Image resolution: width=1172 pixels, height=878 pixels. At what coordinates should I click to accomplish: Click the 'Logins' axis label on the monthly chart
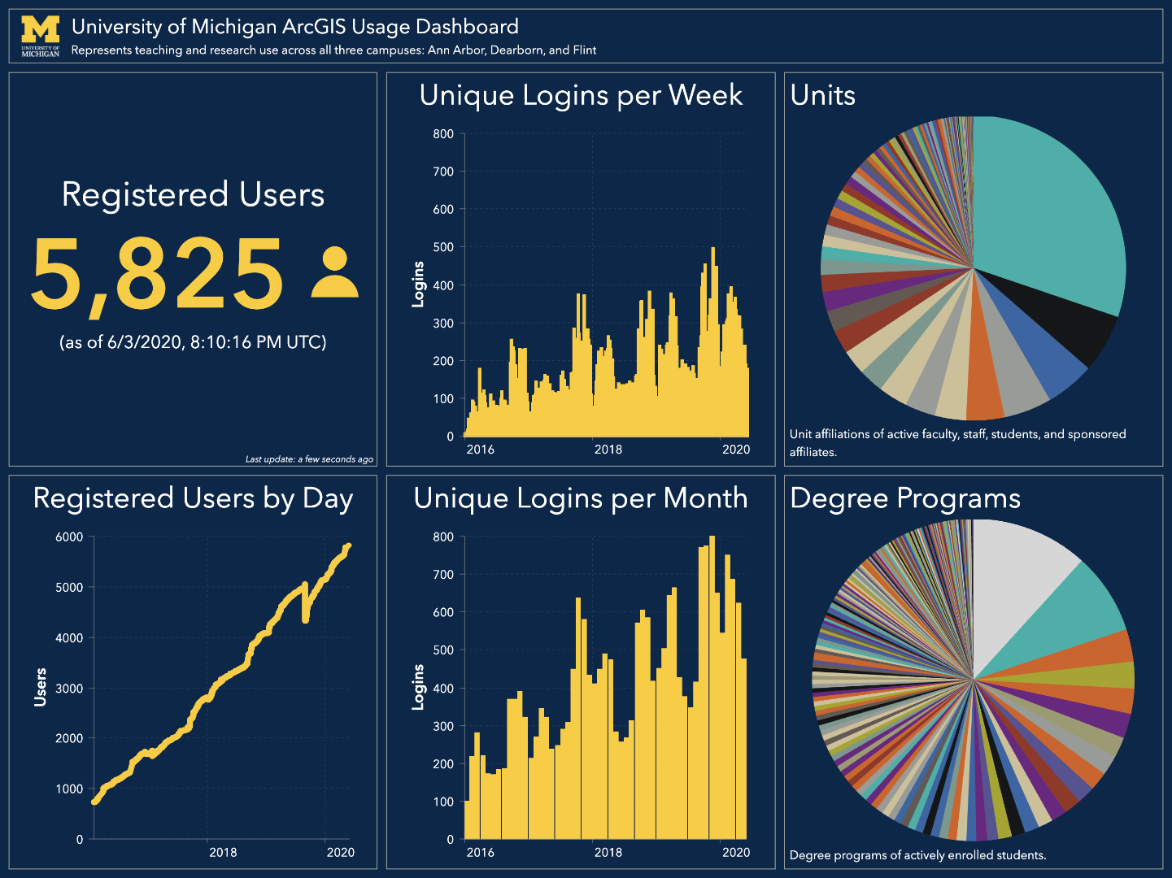418,687
